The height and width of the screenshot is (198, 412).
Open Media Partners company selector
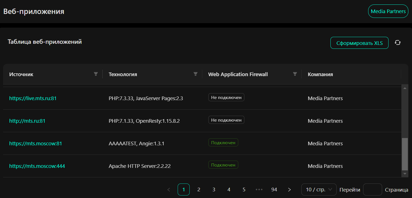pos(388,11)
